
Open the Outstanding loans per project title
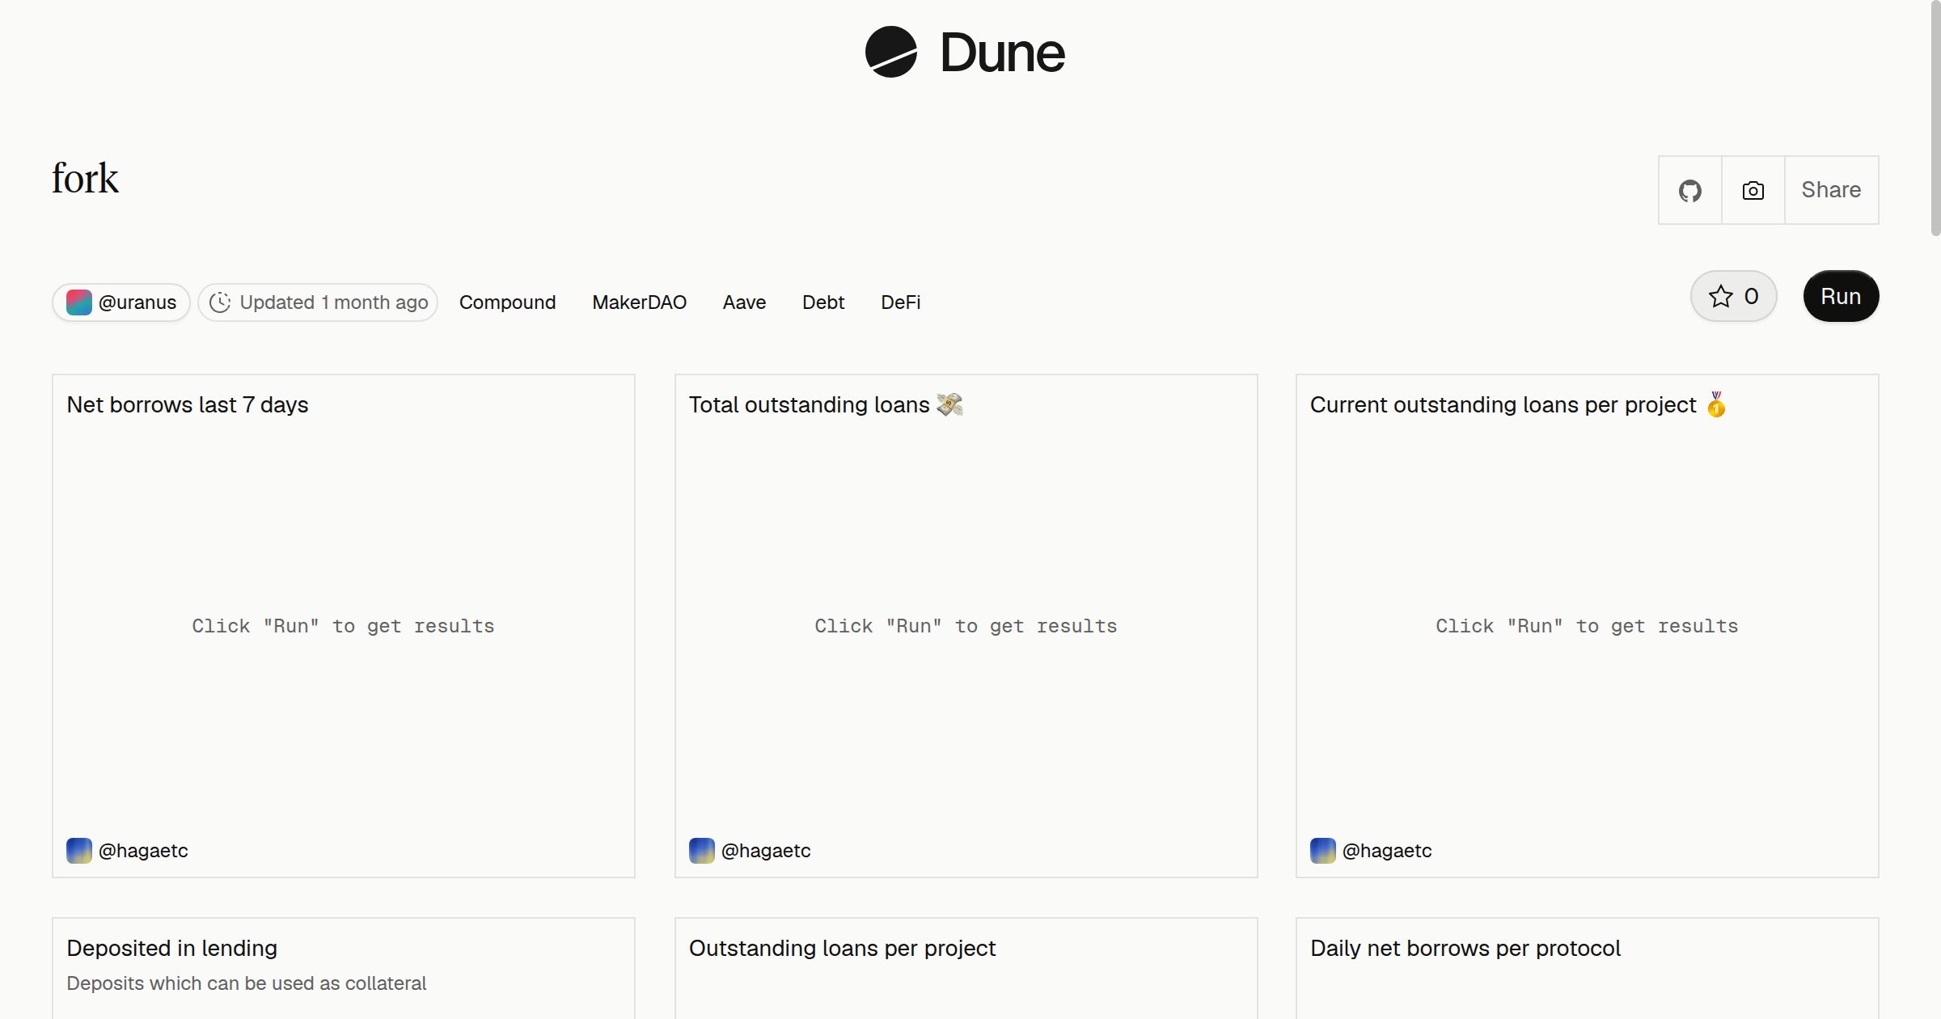pos(842,949)
